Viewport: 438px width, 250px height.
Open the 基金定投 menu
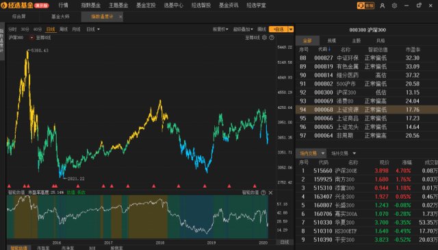[146, 5]
